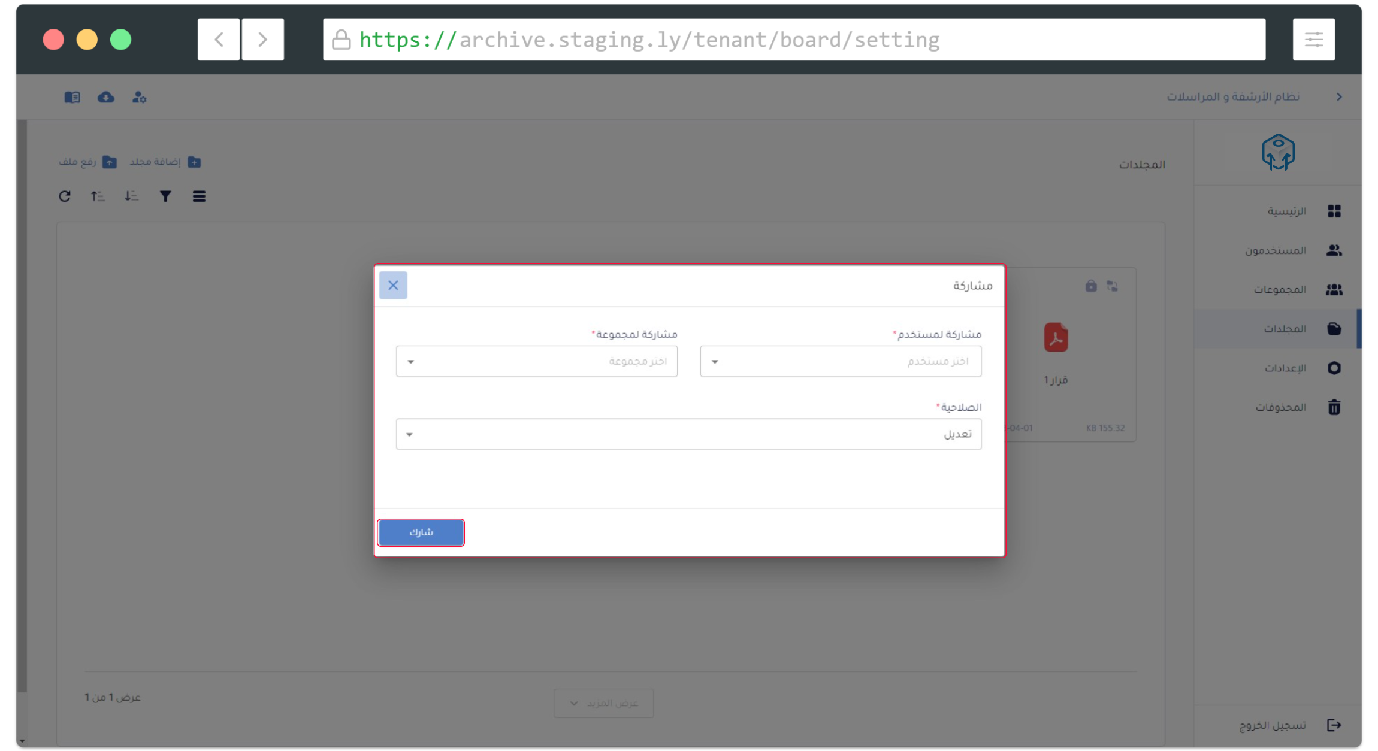
Task: Click the browser back arrow button
Action: pyautogui.click(x=219, y=40)
